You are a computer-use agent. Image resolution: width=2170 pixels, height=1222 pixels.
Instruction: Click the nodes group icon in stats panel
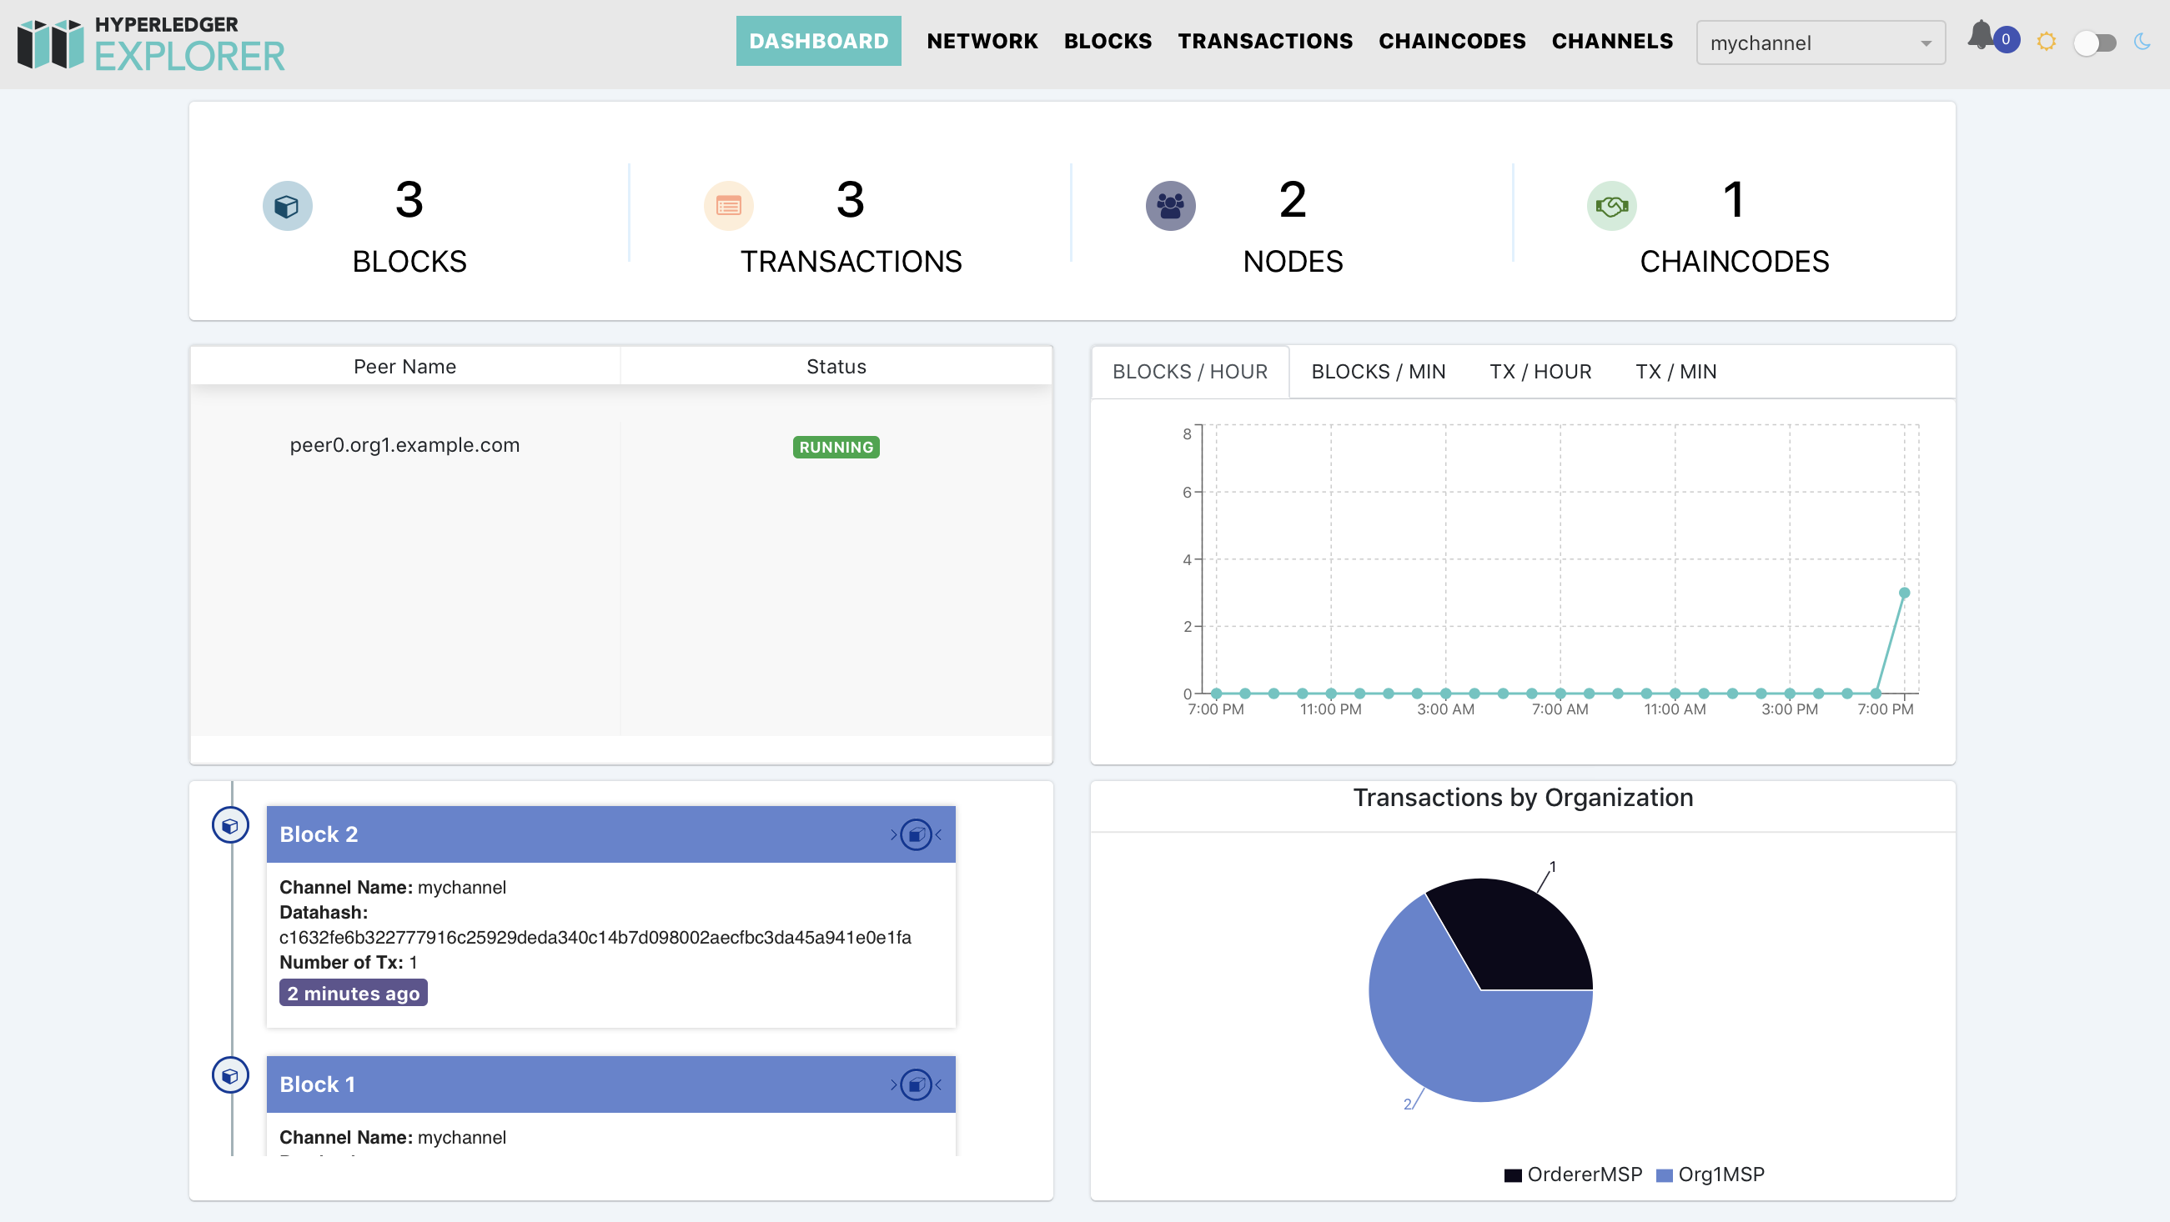[x=1170, y=205]
